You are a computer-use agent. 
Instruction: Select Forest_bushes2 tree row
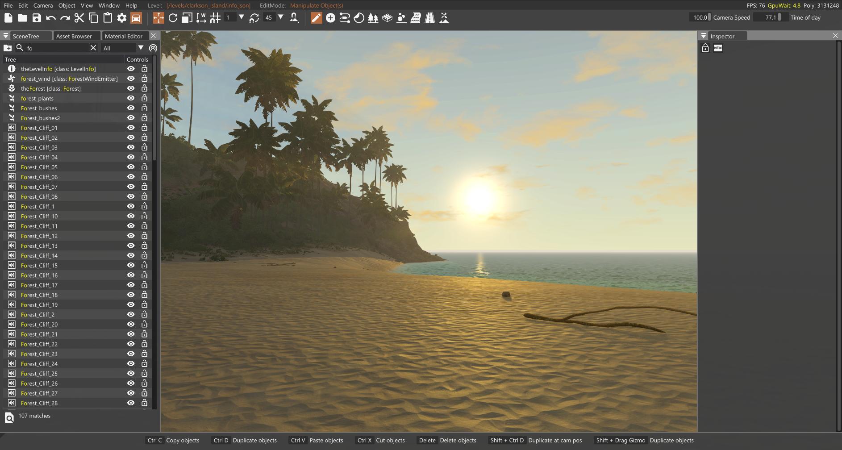[x=77, y=118]
